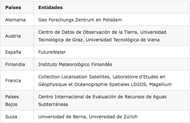190x123 pixels.
Task: Click the Países column header
Action: [x=14, y=7]
